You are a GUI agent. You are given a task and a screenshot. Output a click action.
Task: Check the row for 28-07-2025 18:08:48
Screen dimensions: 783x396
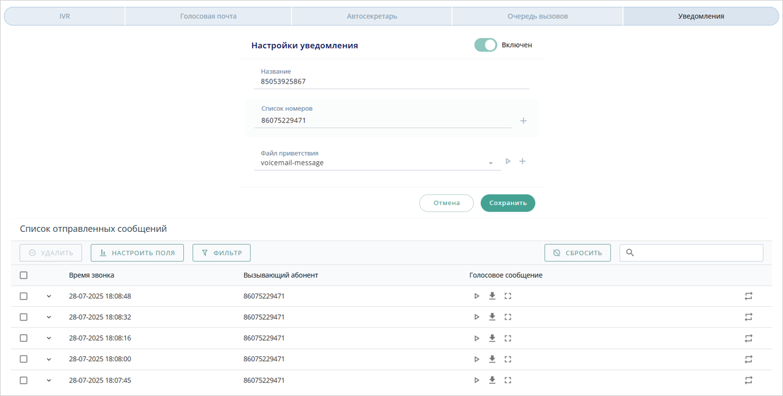[24, 297]
